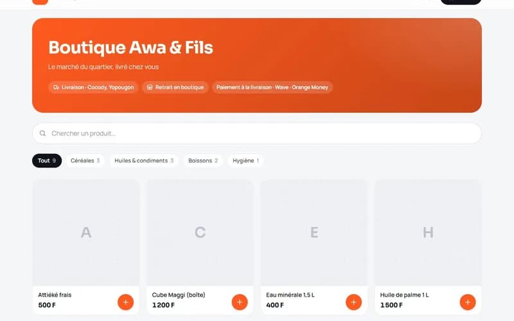Click the Paiement à la livraison chip
Image resolution: width=514 pixels, height=321 pixels.
tap(272, 87)
